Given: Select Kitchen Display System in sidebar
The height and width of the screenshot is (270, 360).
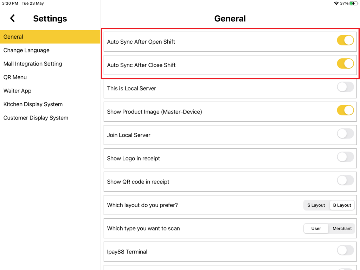Looking at the screenshot, I should click(x=33, y=104).
